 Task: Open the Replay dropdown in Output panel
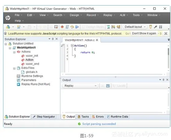[80, 86]
